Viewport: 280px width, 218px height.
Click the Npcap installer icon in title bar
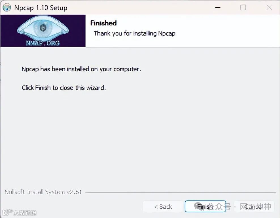[7, 8]
